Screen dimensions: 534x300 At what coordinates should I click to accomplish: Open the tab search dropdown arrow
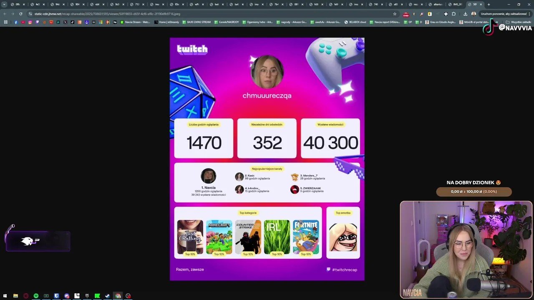pyautogui.click(x=4, y=4)
